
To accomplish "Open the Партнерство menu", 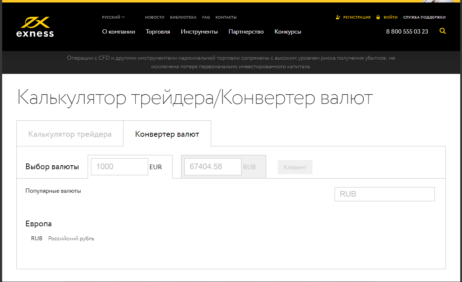I will coord(246,32).
